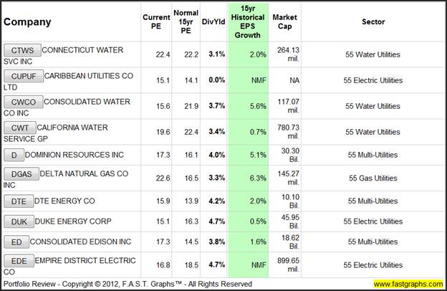This screenshot has height=291, width=447.
Task: Open the CUPUF ticker button
Action: (23, 75)
